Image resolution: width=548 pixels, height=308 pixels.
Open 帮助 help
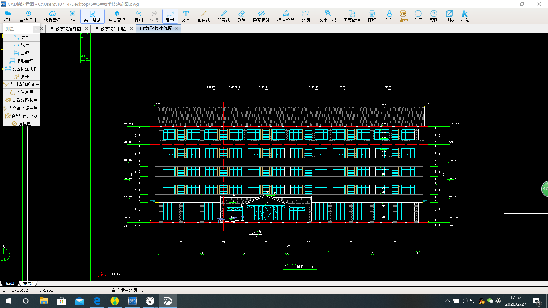434,16
